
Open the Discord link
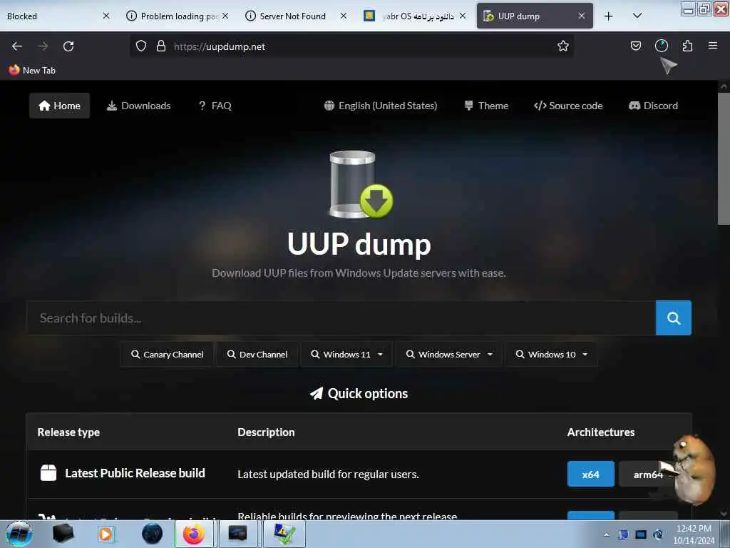[x=654, y=106]
